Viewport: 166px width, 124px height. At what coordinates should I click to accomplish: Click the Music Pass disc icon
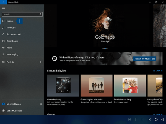click(x=3, y=111)
